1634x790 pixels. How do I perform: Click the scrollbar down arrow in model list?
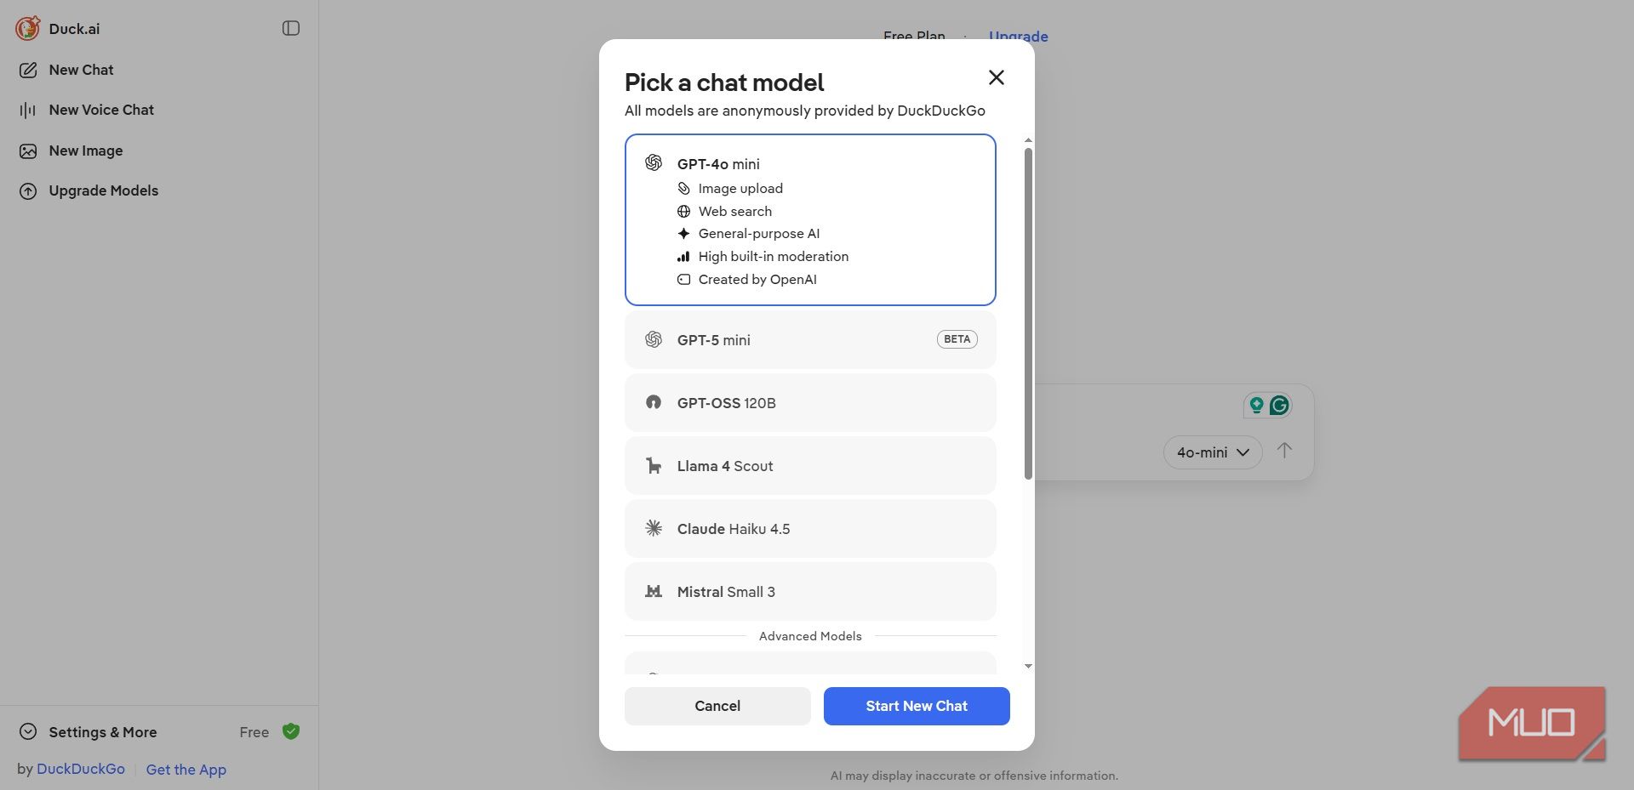[x=1028, y=666]
